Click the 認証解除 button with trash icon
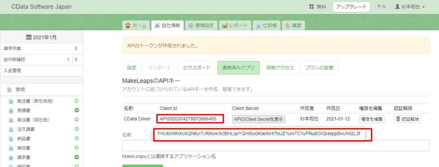Viewport: 439px width, 167px height. pos(407,119)
